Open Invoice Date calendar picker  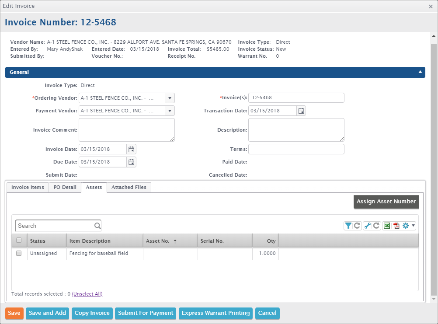tap(132, 149)
